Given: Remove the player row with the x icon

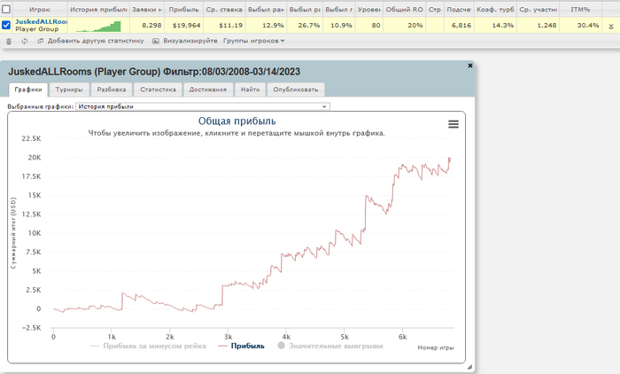Looking at the screenshot, I should 610,25.
